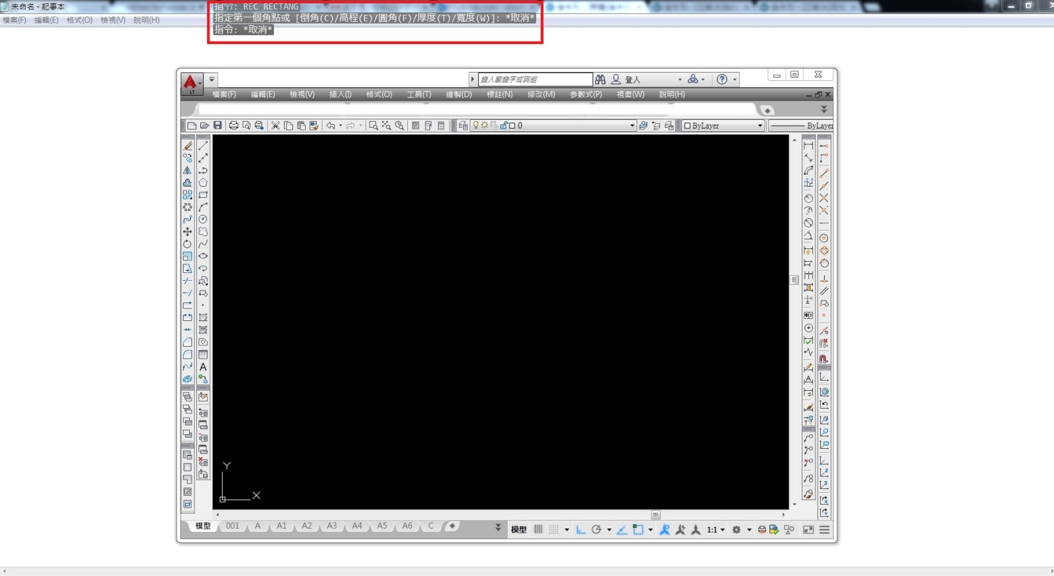Select the Explode tool
The height and width of the screenshot is (576, 1054).
click(x=188, y=379)
